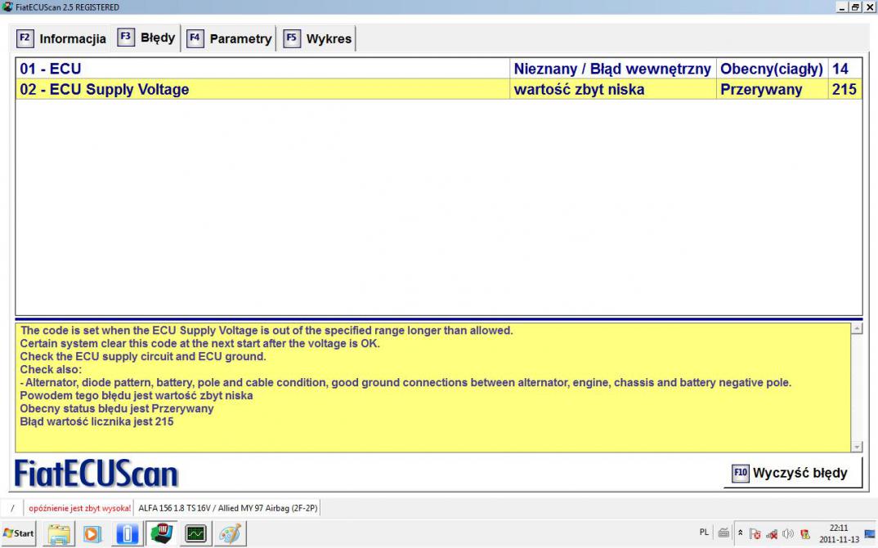Open the oscilloscope monitor taskbar icon
This screenshot has width=878, height=548.
196,534
